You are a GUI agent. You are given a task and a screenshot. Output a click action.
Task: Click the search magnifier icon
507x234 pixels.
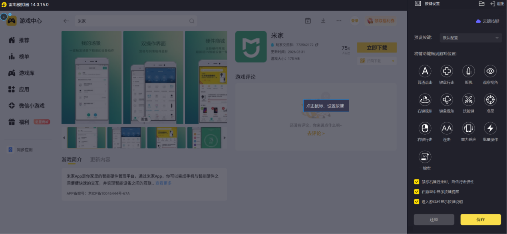tap(192, 21)
